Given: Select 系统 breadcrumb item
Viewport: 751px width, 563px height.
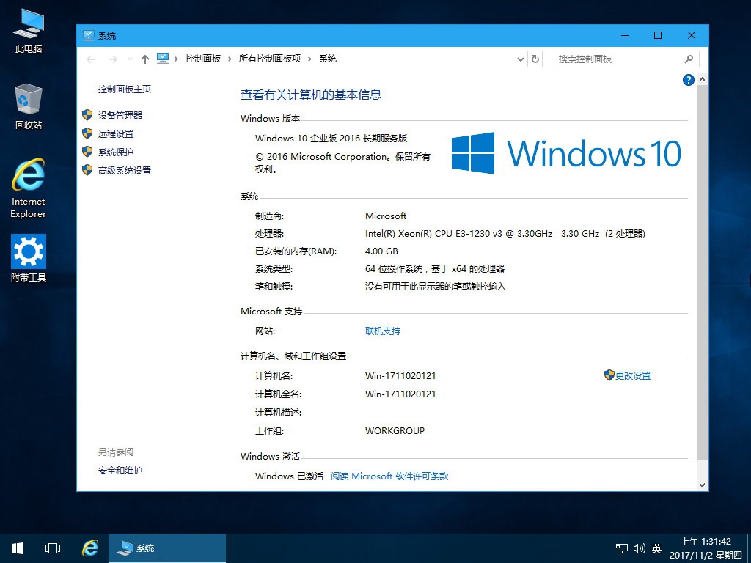Looking at the screenshot, I should (x=328, y=59).
